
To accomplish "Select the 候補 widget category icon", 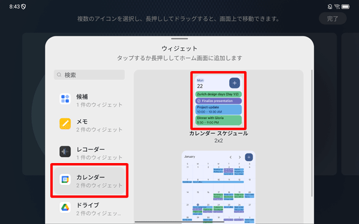I will point(65,99).
